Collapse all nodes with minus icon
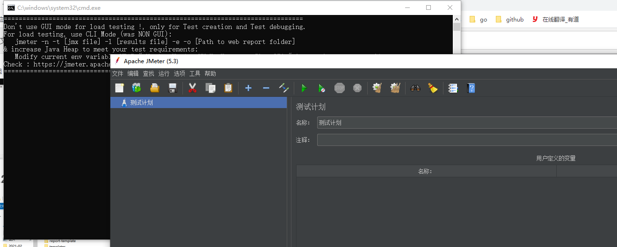 click(266, 88)
